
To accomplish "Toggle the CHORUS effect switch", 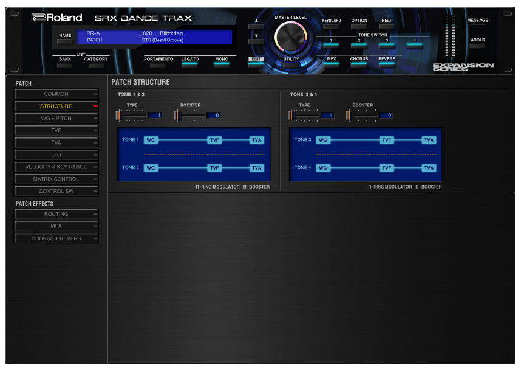I will tap(359, 64).
